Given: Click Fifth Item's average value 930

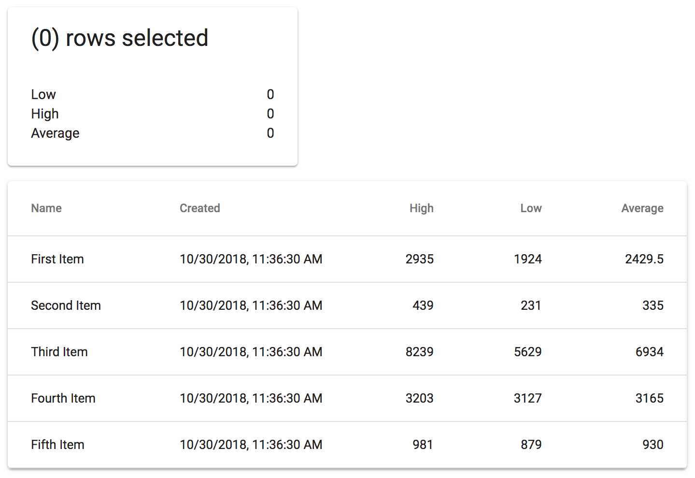Looking at the screenshot, I should pyautogui.click(x=652, y=445).
